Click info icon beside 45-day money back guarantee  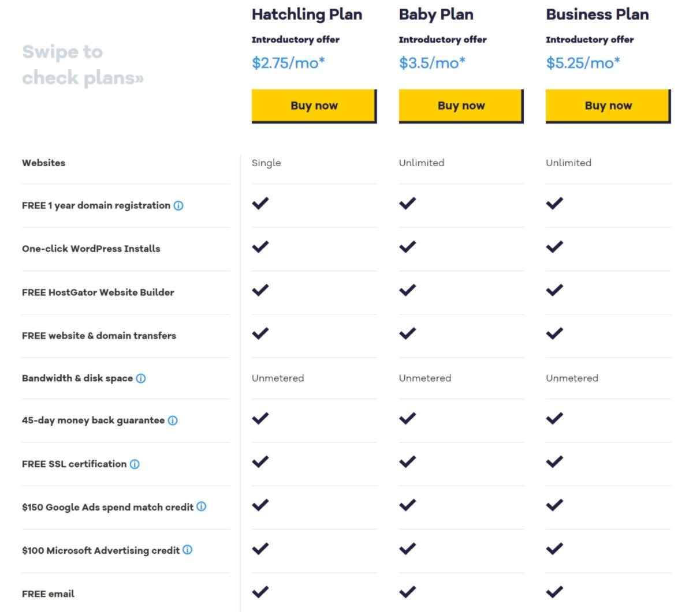click(x=173, y=420)
